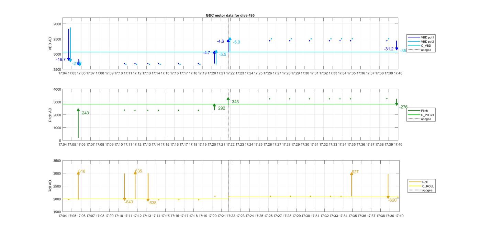
Task: Click the "-5.0" VBD annotation
Action: (x=236, y=42)
